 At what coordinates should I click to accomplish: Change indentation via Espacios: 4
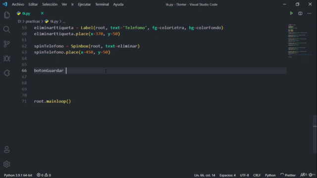click(228, 175)
